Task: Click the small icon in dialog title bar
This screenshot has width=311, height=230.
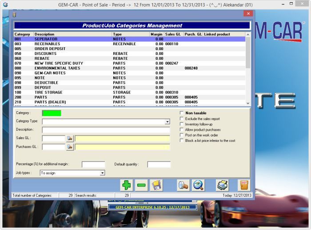Action: [x=14, y=15]
